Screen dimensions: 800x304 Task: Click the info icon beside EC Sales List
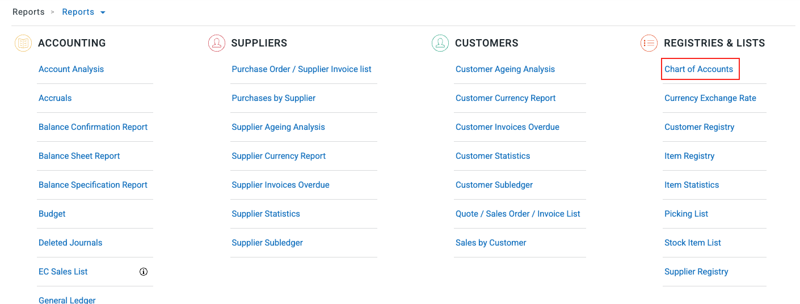[x=144, y=272]
